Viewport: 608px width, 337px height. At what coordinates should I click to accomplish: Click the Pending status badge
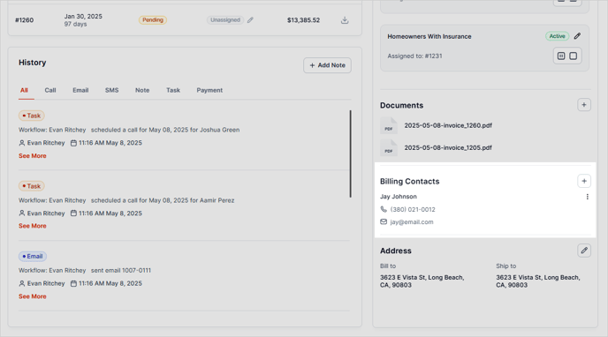pyautogui.click(x=153, y=20)
